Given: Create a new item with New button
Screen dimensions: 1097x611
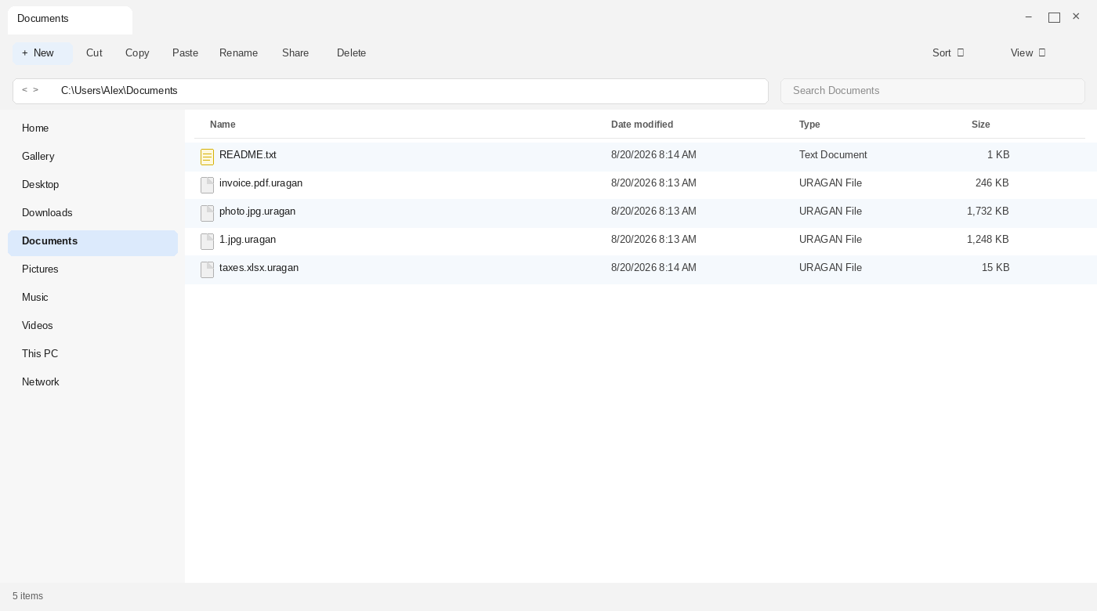Looking at the screenshot, I should pyautogui.click(x=42, y=53).
